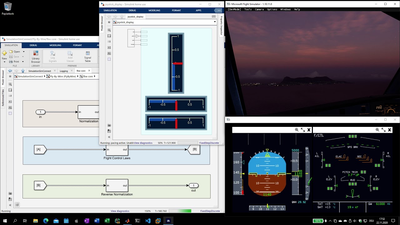Open the Camera menu in Flight Simulator
Viewport: 400px width, 225px height.
tap(259, 9)
